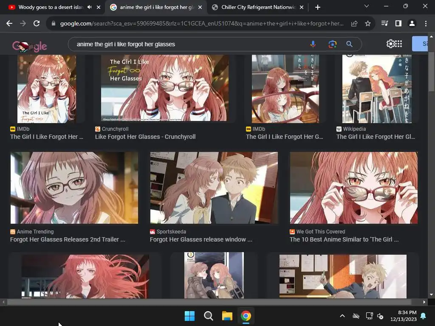Open the Google apps grid
Image resolution: width=435 pixels, height=326 pixels.
(398, 44)
